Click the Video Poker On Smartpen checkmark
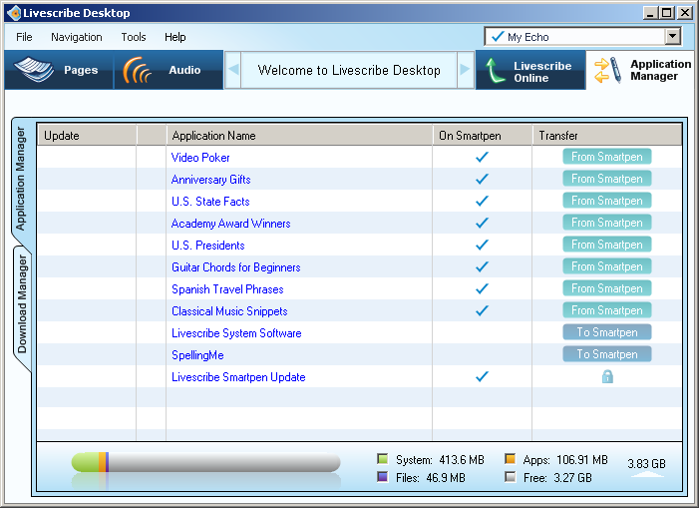 (482, 158)
